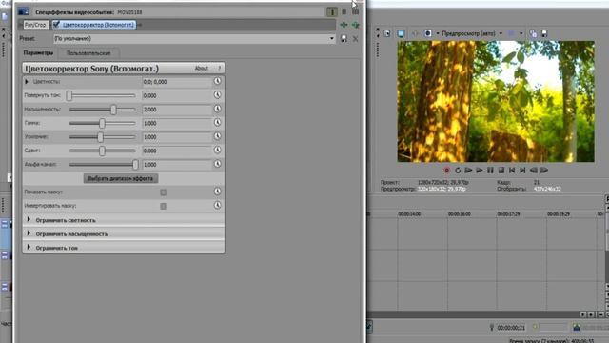This screenshot has width=609, height=343.
Task: Expand the Цветность parameter triangle
Action: [27, 82]
